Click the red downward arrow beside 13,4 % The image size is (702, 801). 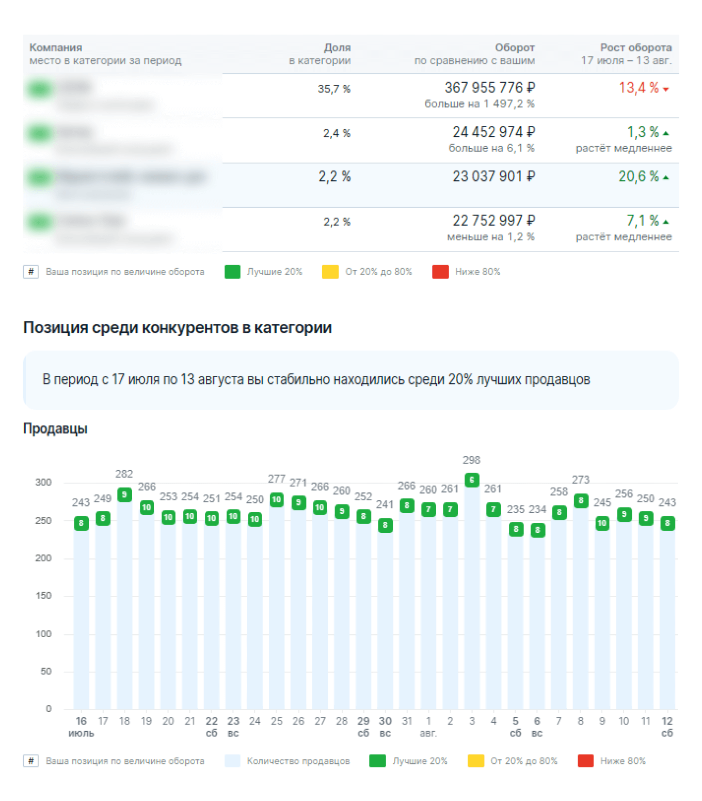[665, 88]
